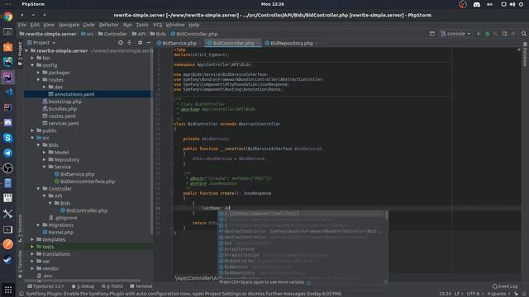
Task: Click the Controller breadcrumb in navigation bar
Action: 112,34
